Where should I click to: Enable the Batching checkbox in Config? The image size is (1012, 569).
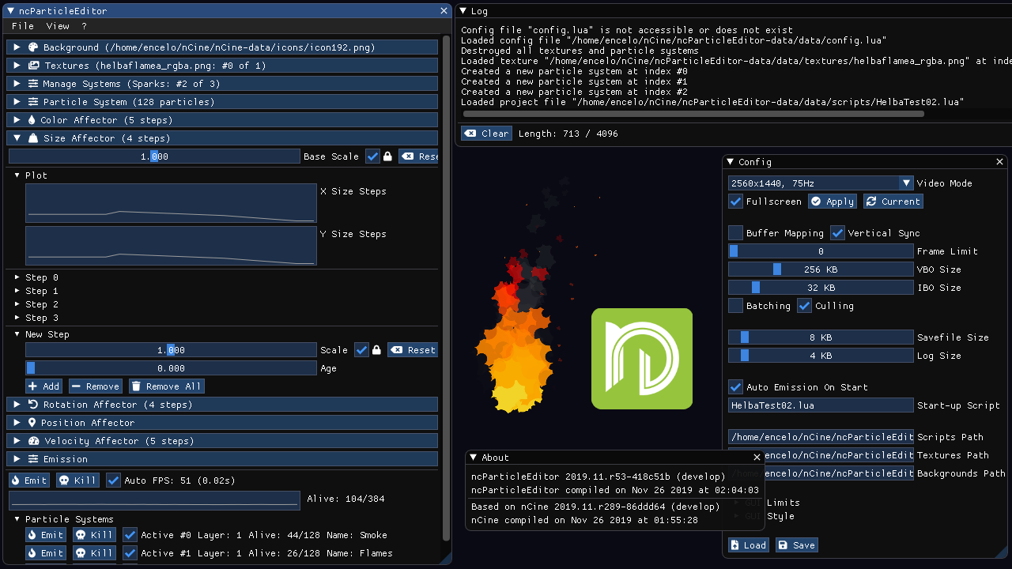[734, 306]
